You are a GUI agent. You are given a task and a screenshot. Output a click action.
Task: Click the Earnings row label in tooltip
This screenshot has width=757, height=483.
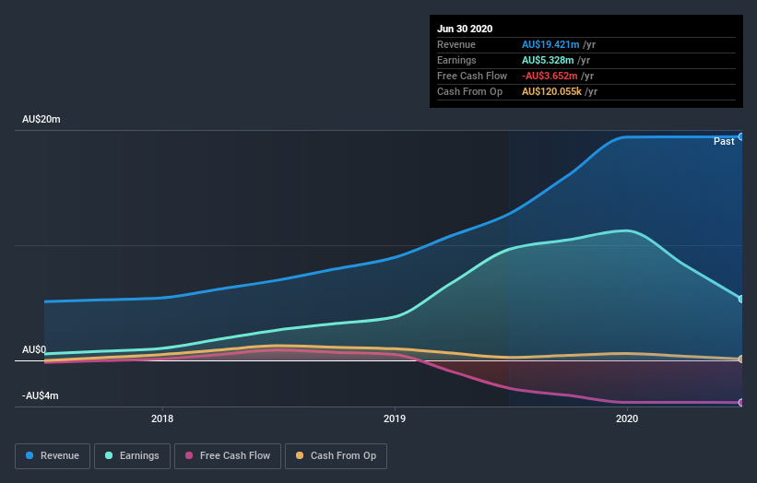456,60
